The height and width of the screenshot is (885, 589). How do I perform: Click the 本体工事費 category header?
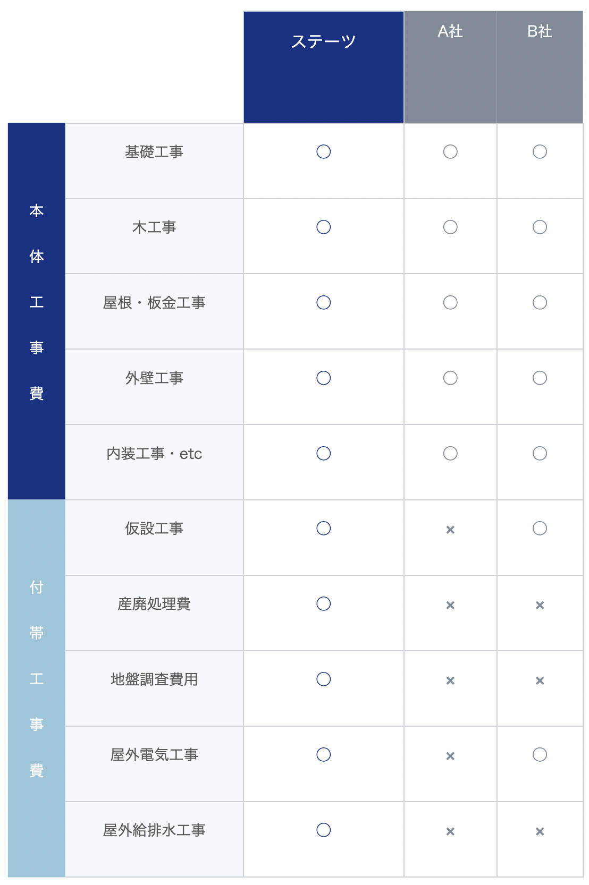pyautogui.click(x=37, y=302)
